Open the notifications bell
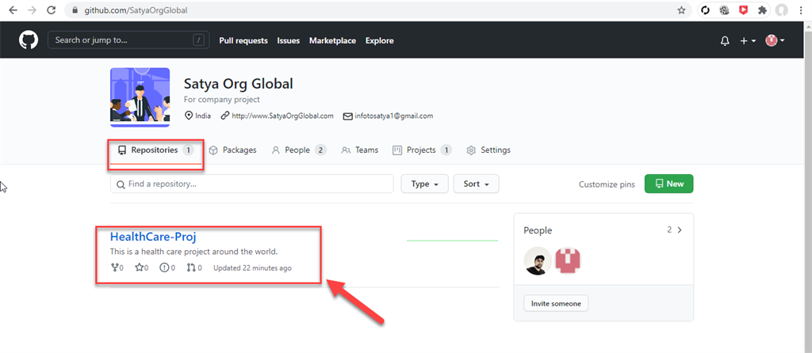Screen dimensions: 812x353 725,41
